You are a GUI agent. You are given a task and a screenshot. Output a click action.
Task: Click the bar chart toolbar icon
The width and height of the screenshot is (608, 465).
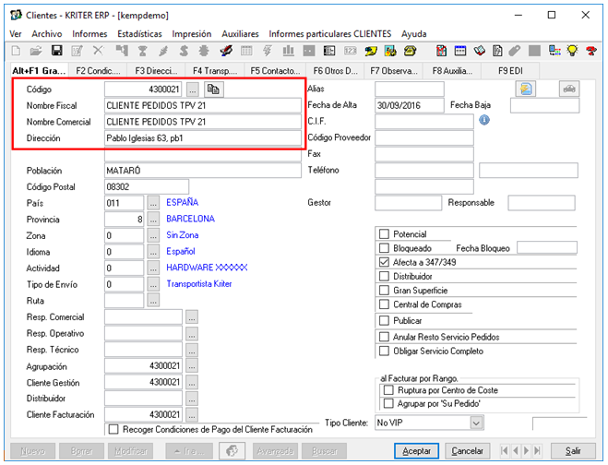point(288,51)
